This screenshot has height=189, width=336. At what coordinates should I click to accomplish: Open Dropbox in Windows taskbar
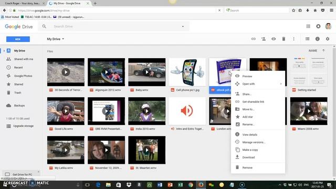tap(129, 185)
